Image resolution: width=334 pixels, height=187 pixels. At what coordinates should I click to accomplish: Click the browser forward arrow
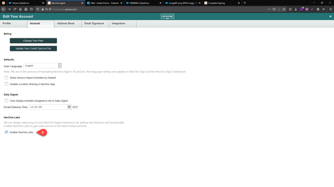(x=9, y=9)
